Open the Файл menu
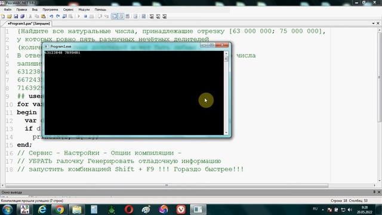Screen dimensions: 382x215 pos(8,10)
